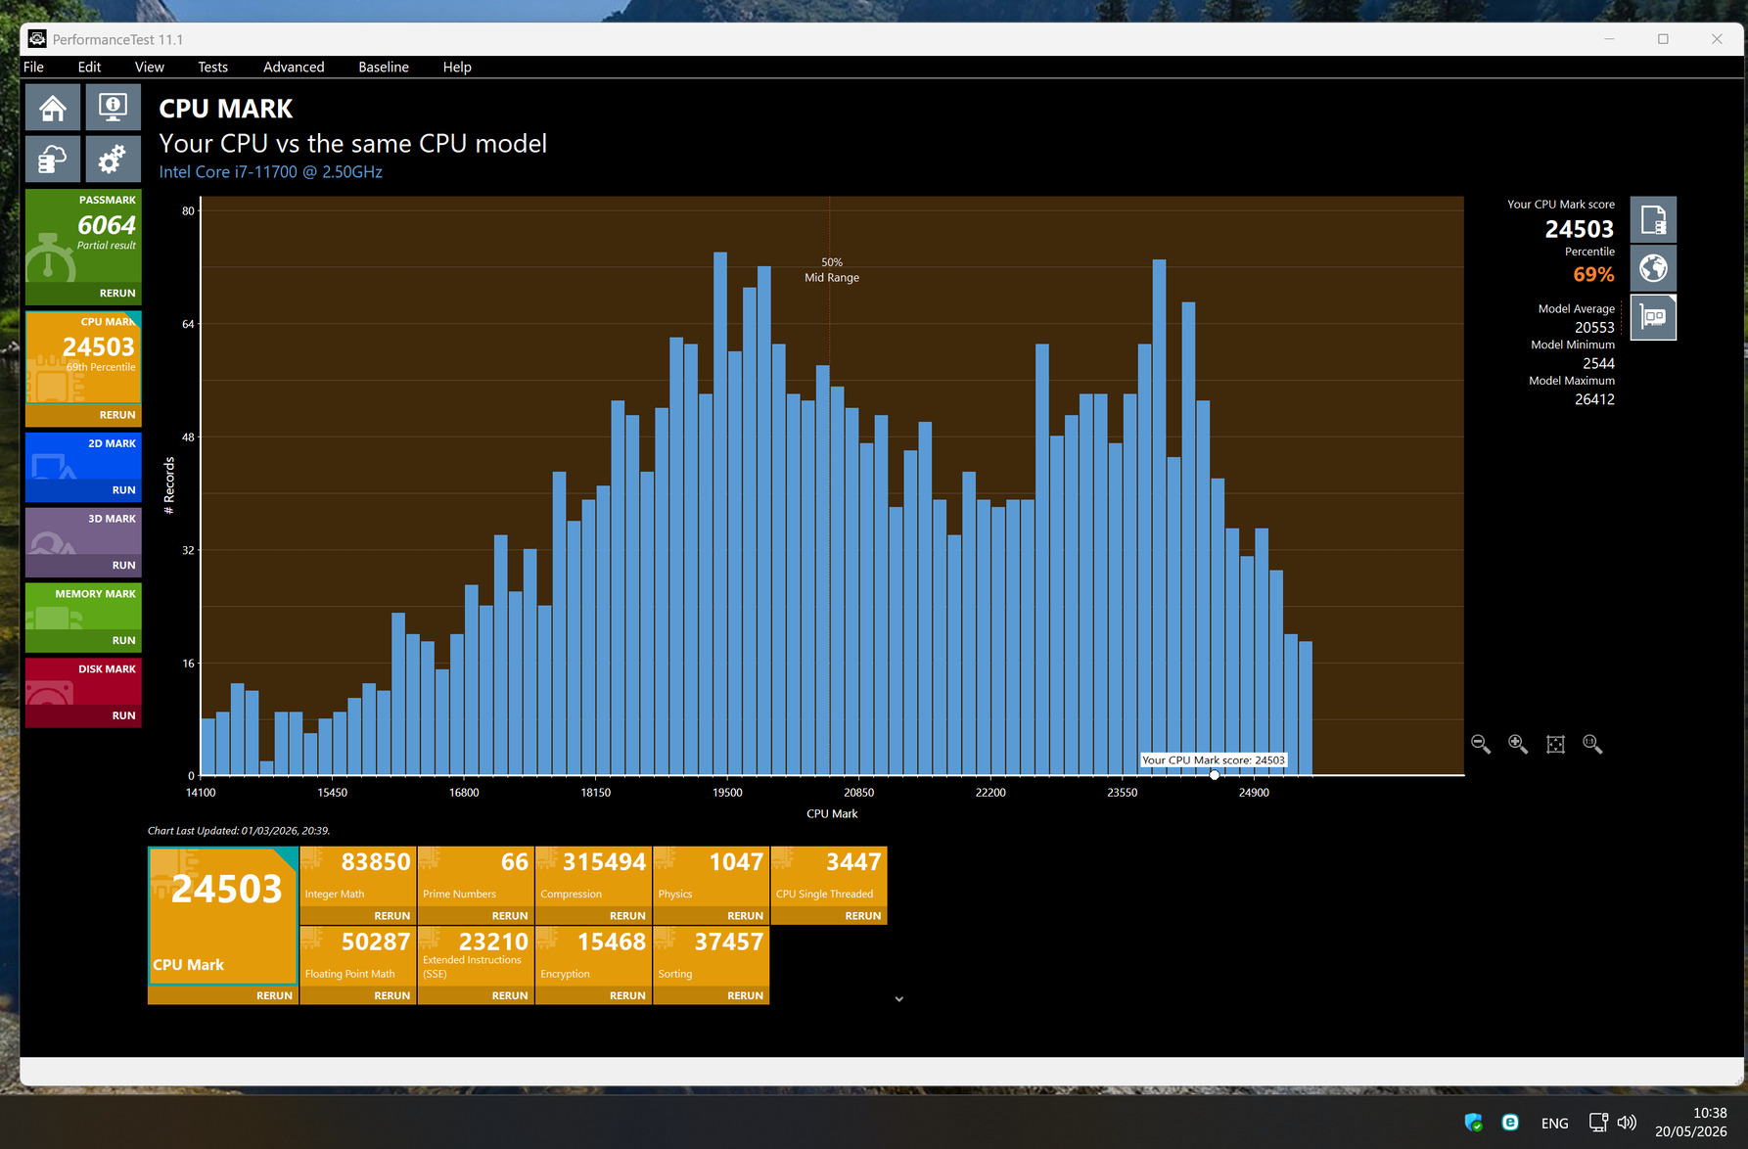Rerun the CPU Single Threaded test
Image resolution: width=1748 pixels, height=1149 pixels.
(862, 916)
